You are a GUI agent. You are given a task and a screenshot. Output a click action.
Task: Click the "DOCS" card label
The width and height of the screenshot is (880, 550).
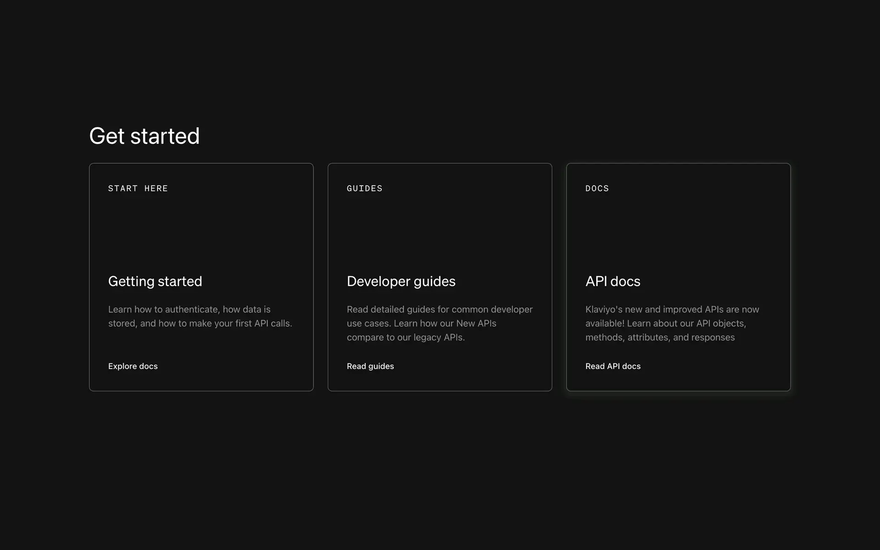(x=597, y=188)
